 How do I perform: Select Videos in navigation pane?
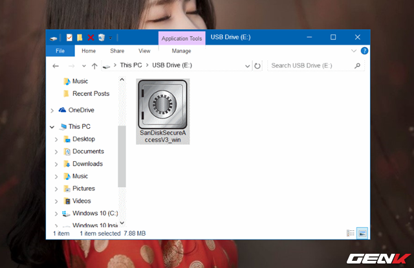point(82,201)
